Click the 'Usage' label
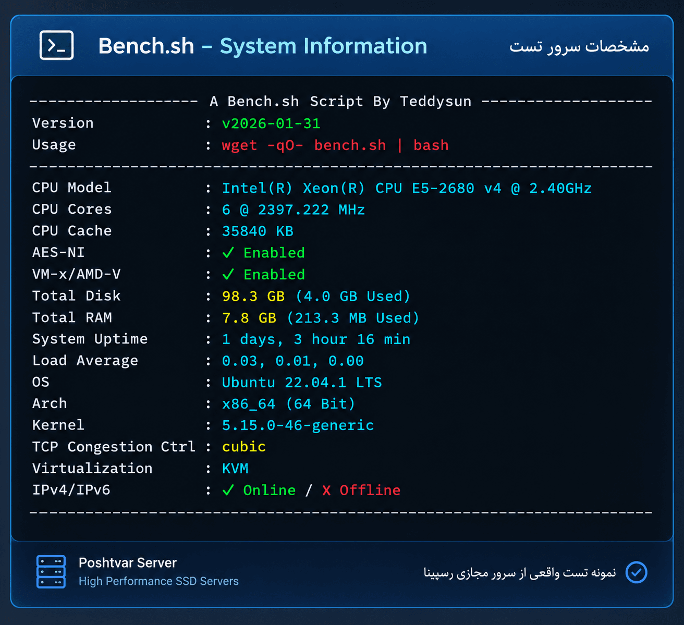This screenshot has width=684, height=625. [x=54, y=145]
